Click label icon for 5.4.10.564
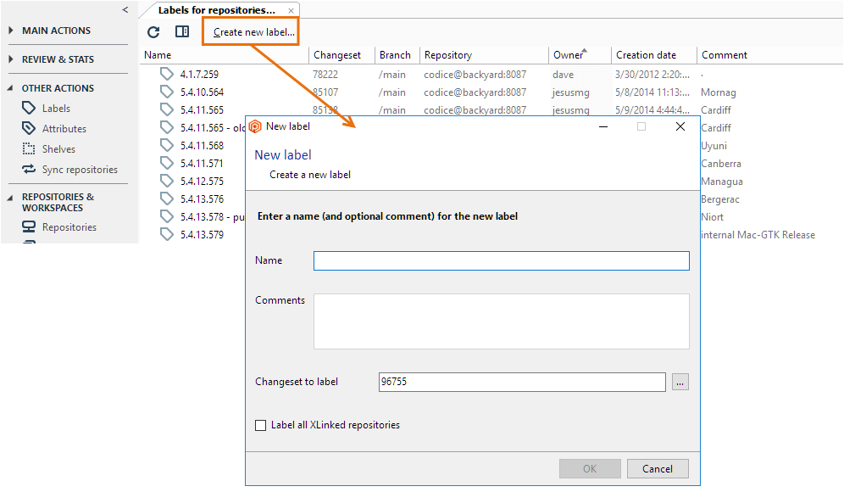This screenshot has width=844, height=492. coord(167,92)
